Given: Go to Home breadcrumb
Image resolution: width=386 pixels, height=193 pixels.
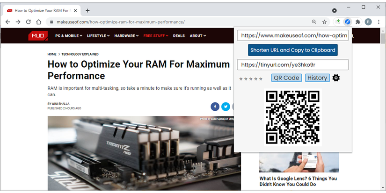Looking at the screenshot, I should [52, 54].
